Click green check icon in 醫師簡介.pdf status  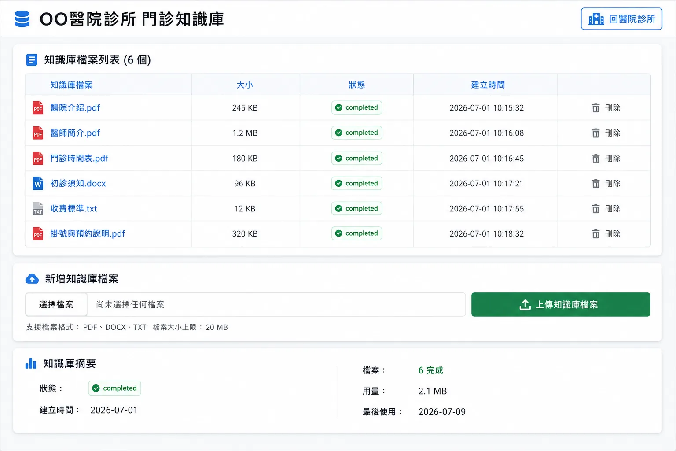point(338,133)
